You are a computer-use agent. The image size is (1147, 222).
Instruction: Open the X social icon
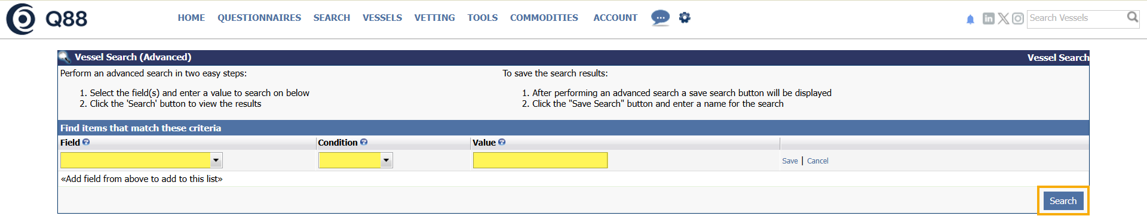pyautogui.click(x=1004, y=18)
